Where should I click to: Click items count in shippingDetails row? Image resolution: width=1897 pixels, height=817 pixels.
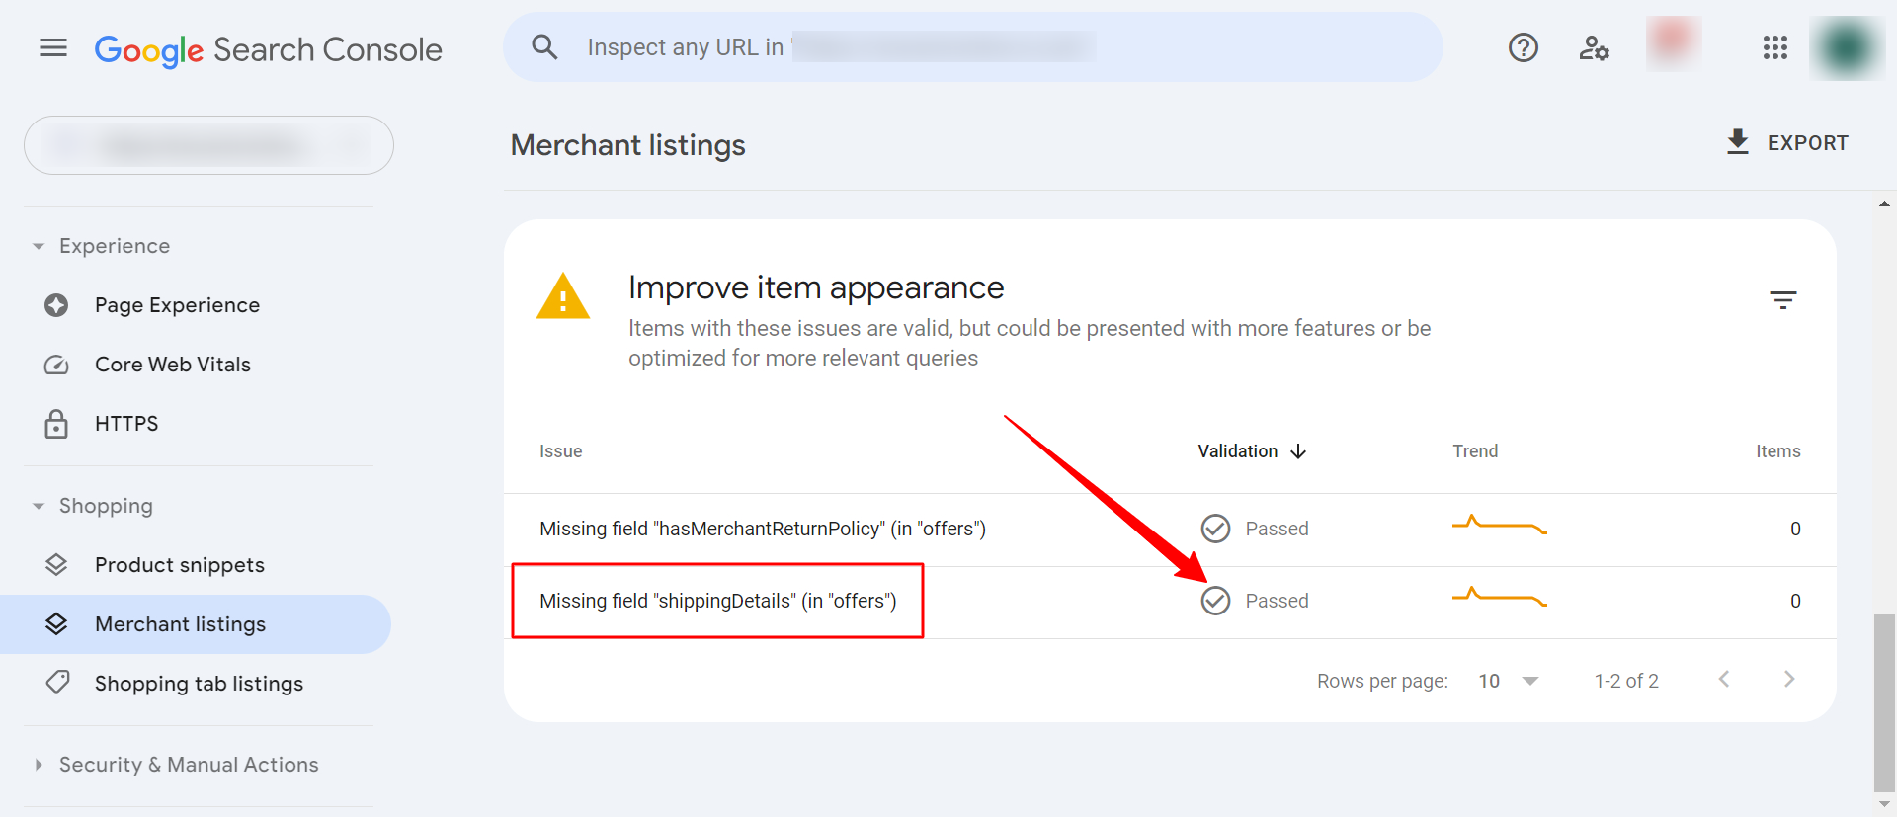pyautogui.click(x=1795, y=601)
